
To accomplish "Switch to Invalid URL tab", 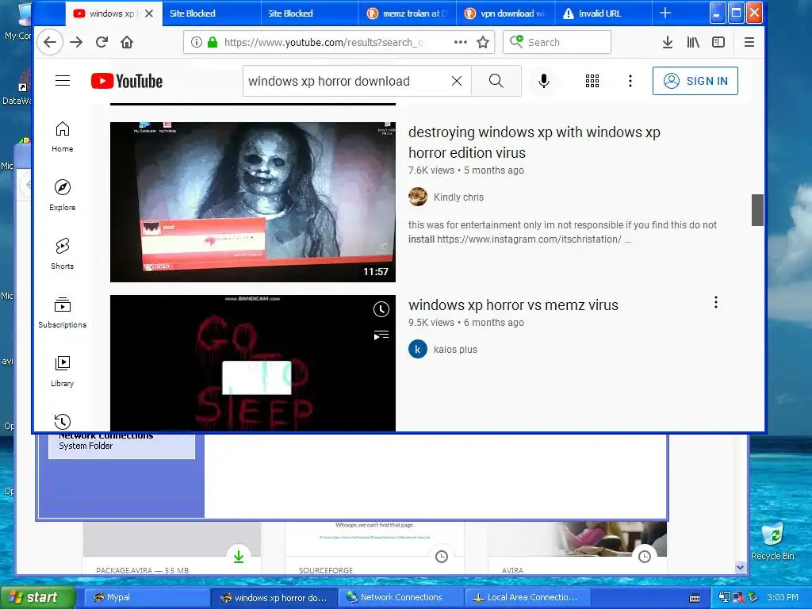I will [x=603, y=13].
